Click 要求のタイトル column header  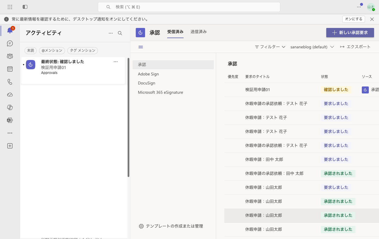(257, 77)
